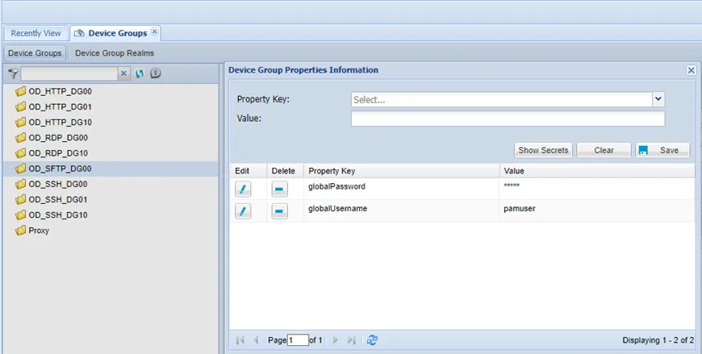This screenshot has height=354, width=702.
Task: Go to last page of properties
Action: [x=352, y=340]
